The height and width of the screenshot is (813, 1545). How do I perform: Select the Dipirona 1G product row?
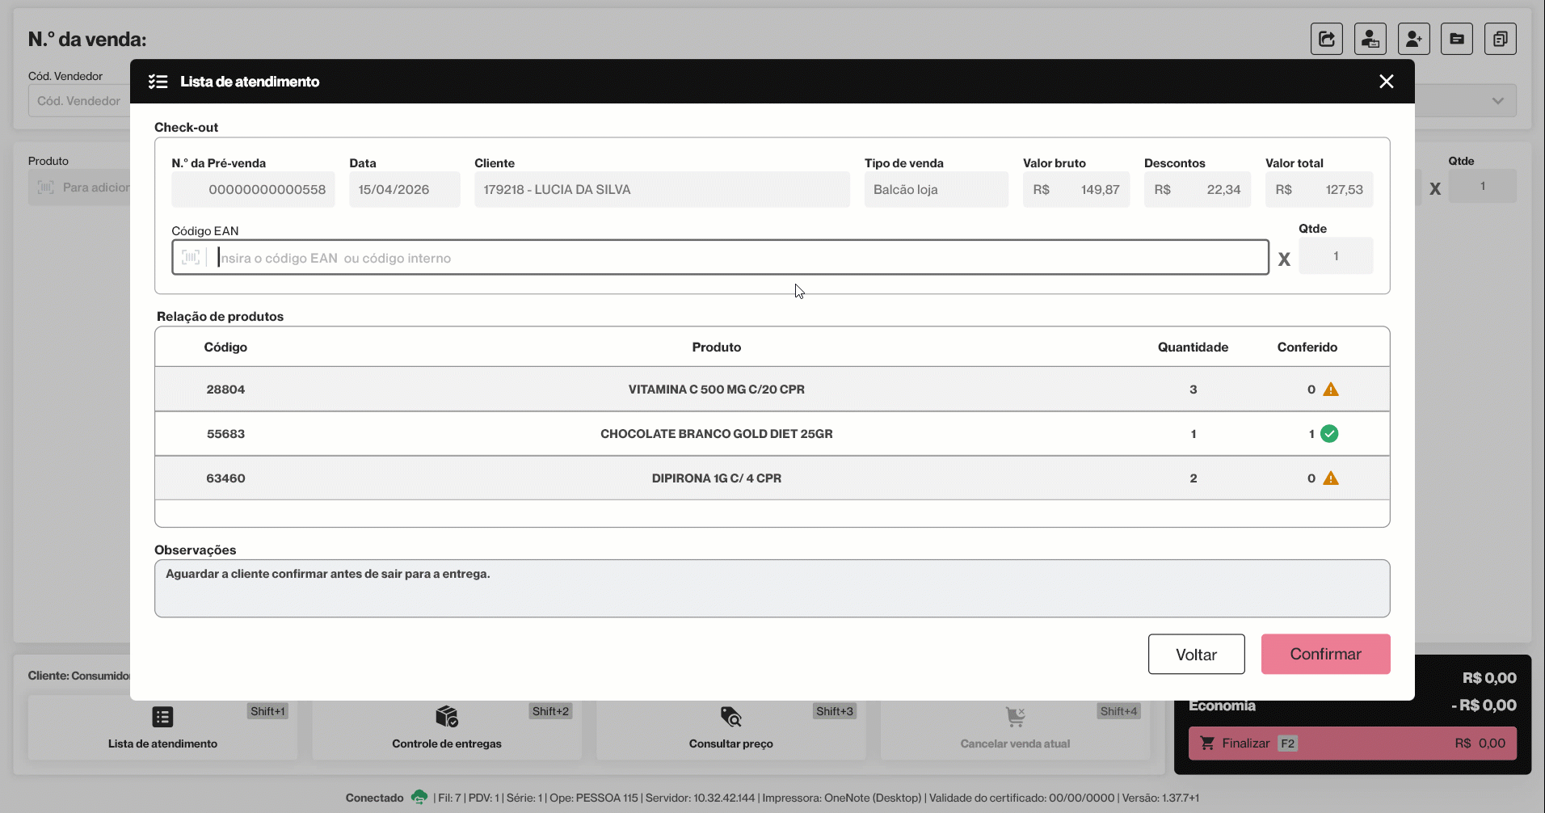772,478
